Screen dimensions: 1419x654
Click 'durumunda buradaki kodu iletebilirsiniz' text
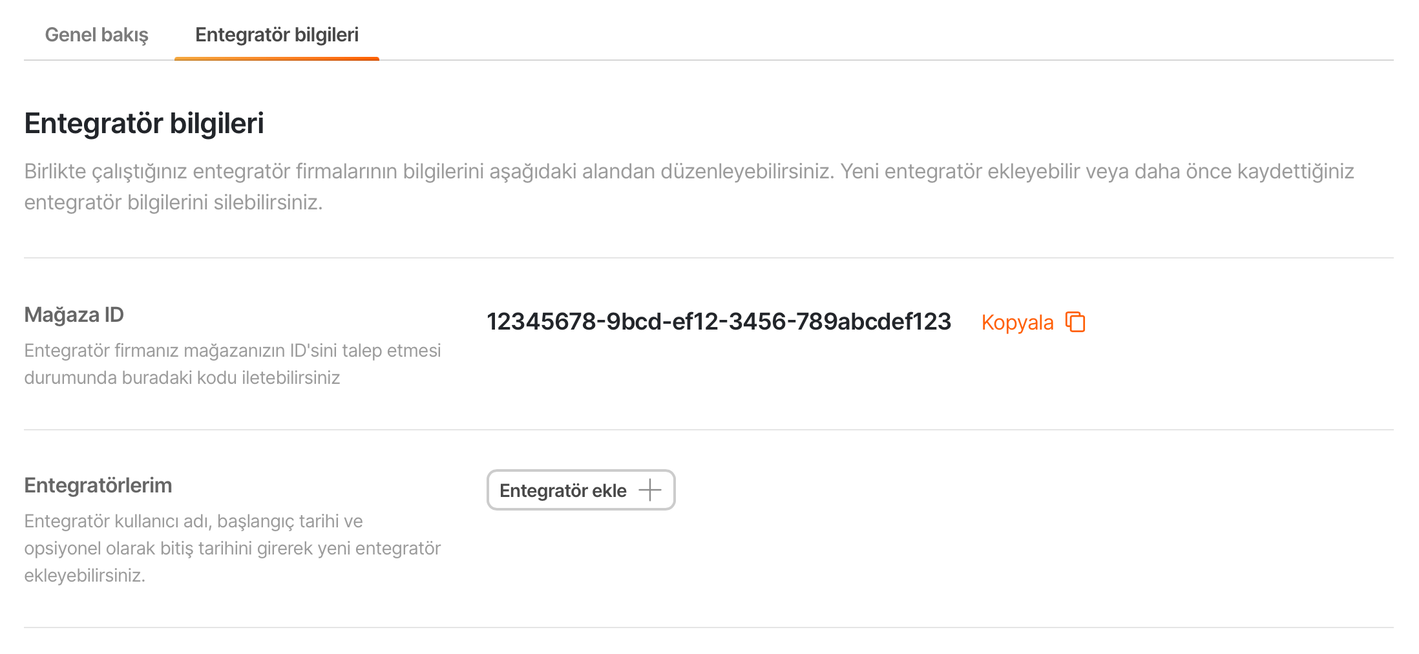(x=182, y=378)
